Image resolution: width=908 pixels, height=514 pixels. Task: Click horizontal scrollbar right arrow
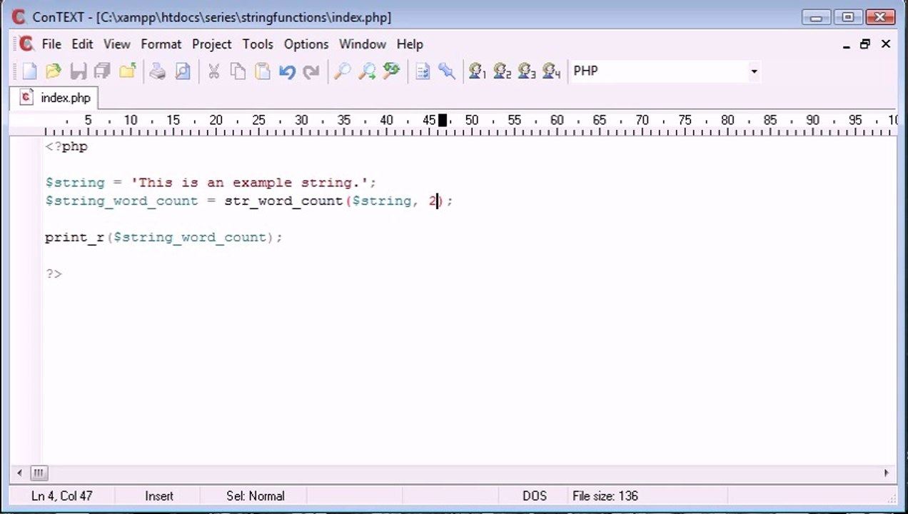[x=887, y=473]
